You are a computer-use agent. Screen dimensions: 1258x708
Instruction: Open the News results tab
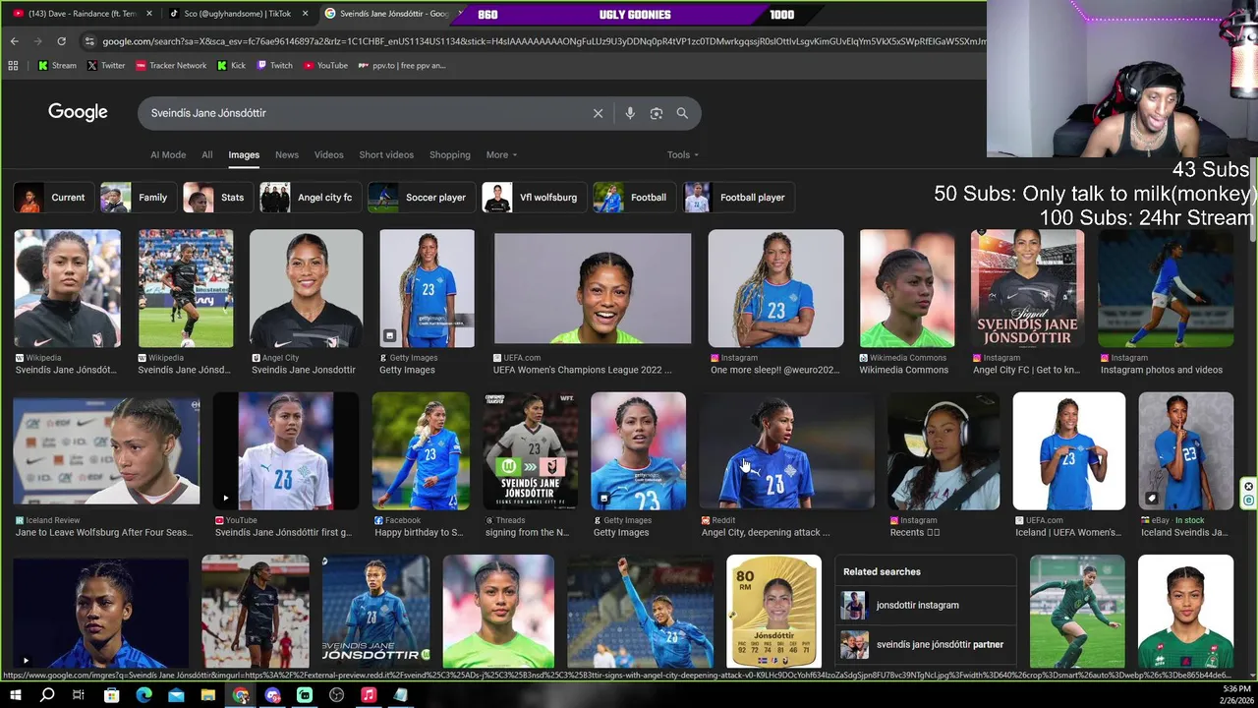[x=287, y=154]
